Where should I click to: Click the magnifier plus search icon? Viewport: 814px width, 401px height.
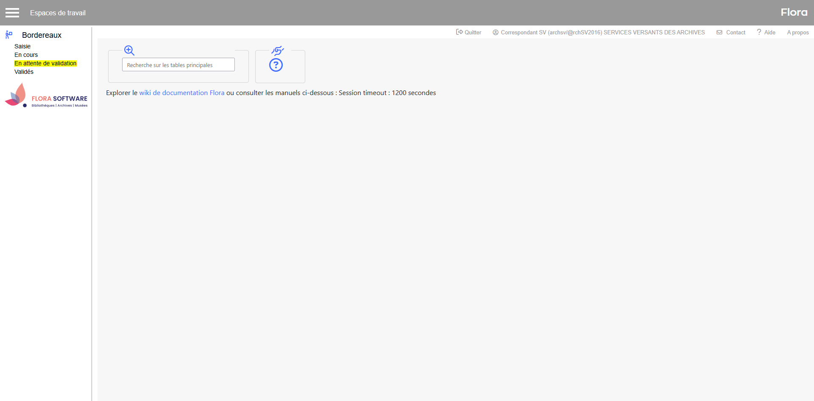tap(129, 50)
